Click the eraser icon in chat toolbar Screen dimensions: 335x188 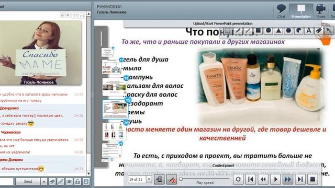click(52, 182)
